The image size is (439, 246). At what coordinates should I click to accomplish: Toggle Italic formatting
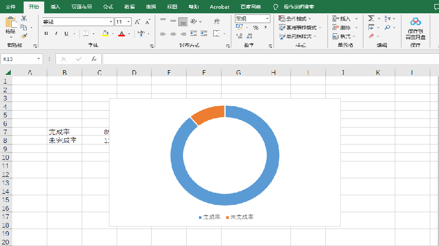point(56,34)
